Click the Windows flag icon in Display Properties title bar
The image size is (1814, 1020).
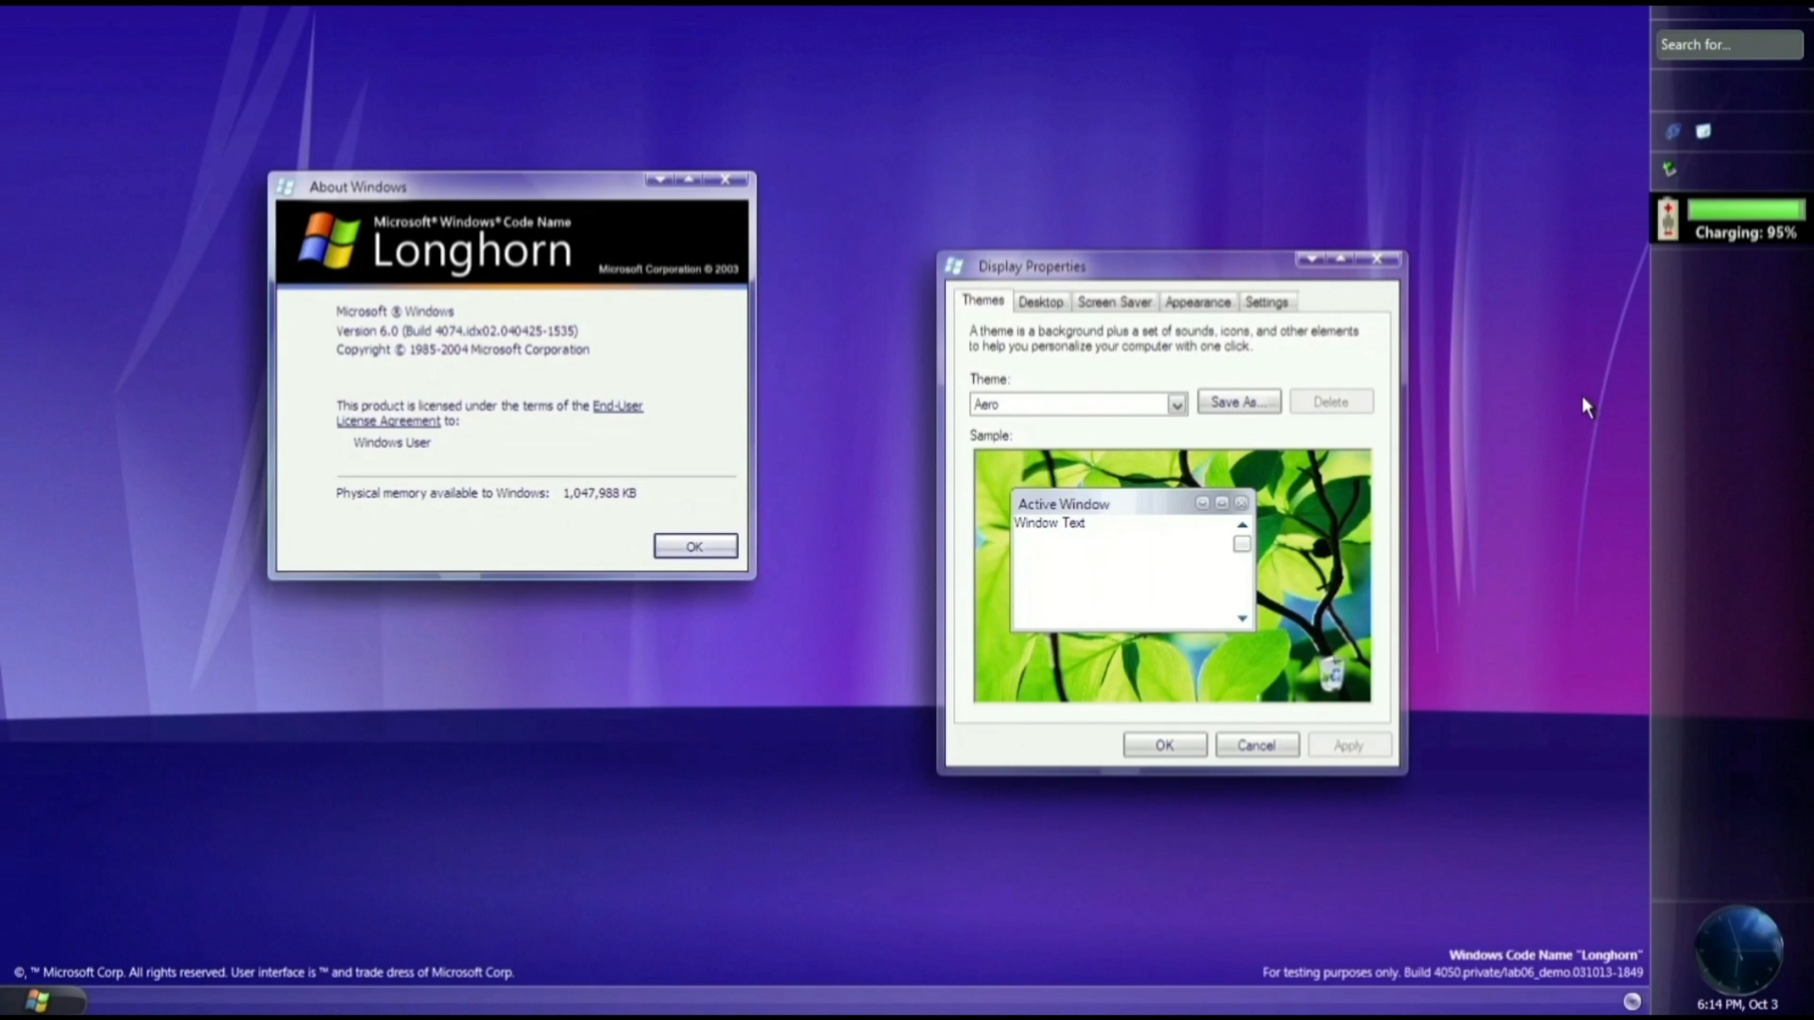click(954, 266)
